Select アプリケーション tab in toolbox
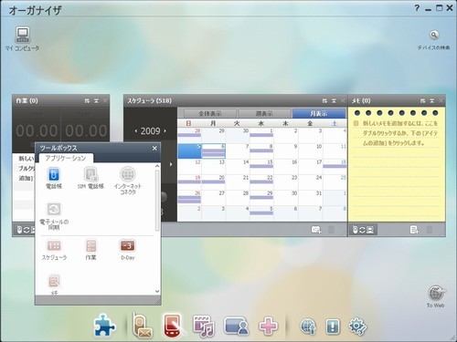The height and width of the screenshot is (342, 457). 66,158
